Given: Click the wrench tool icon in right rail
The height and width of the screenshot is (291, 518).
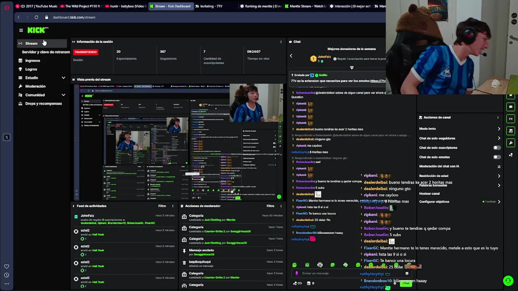Looking at the screenshot, I should click(511, 143).
